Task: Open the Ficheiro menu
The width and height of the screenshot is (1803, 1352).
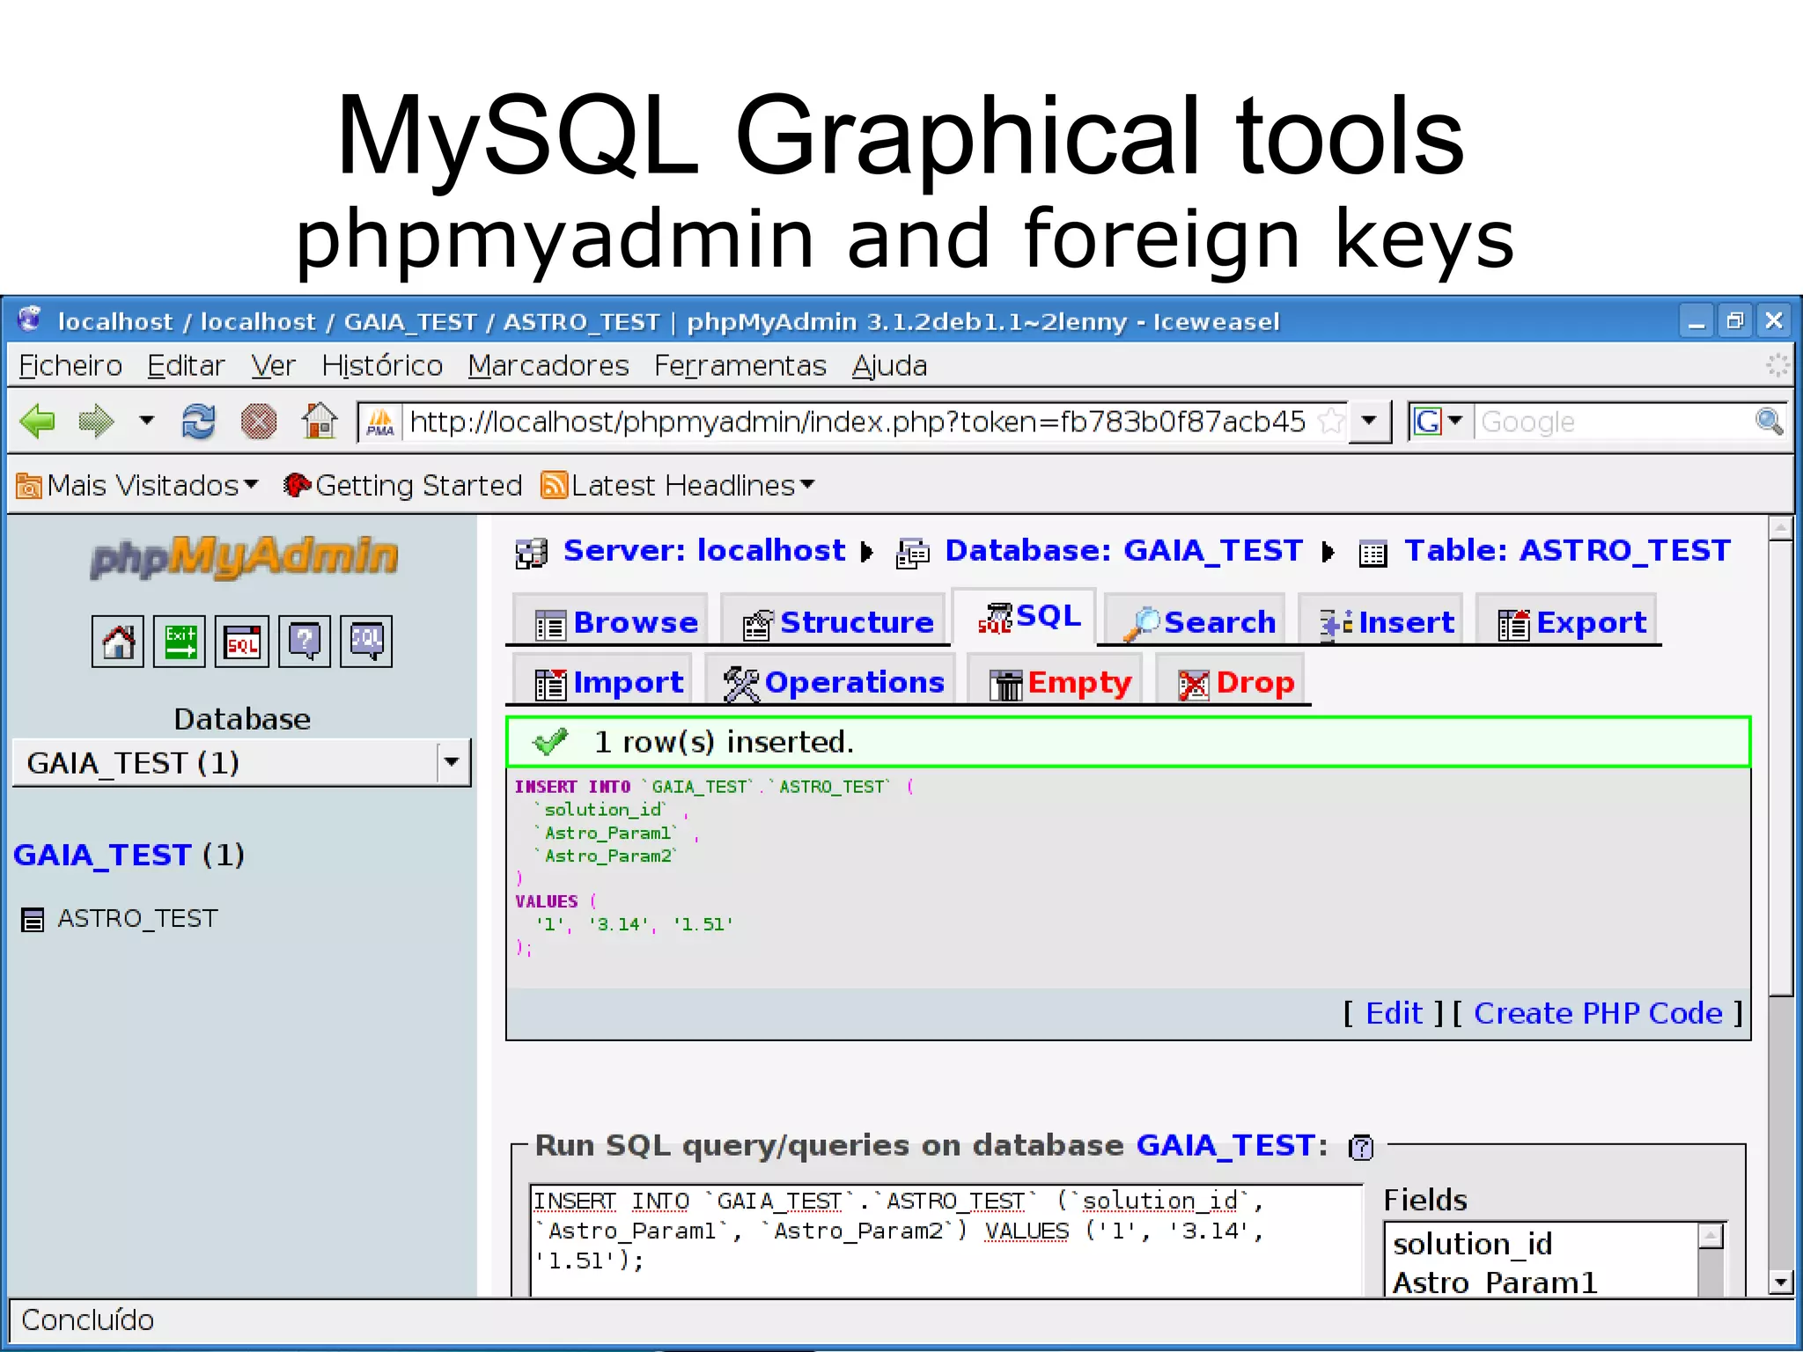Action: (70, 365)
